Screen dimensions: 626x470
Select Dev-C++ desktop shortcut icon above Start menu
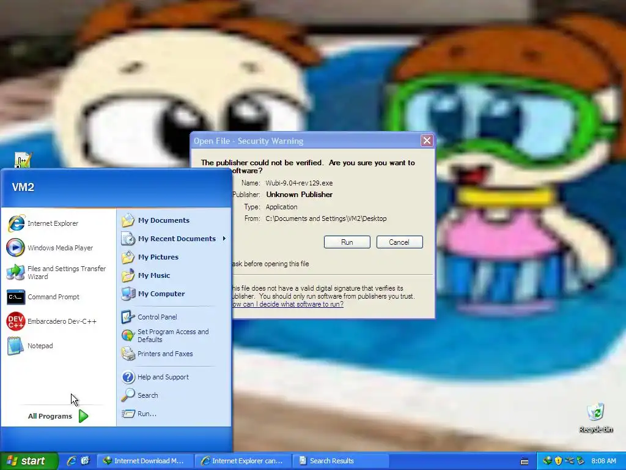tap(23, 160)
